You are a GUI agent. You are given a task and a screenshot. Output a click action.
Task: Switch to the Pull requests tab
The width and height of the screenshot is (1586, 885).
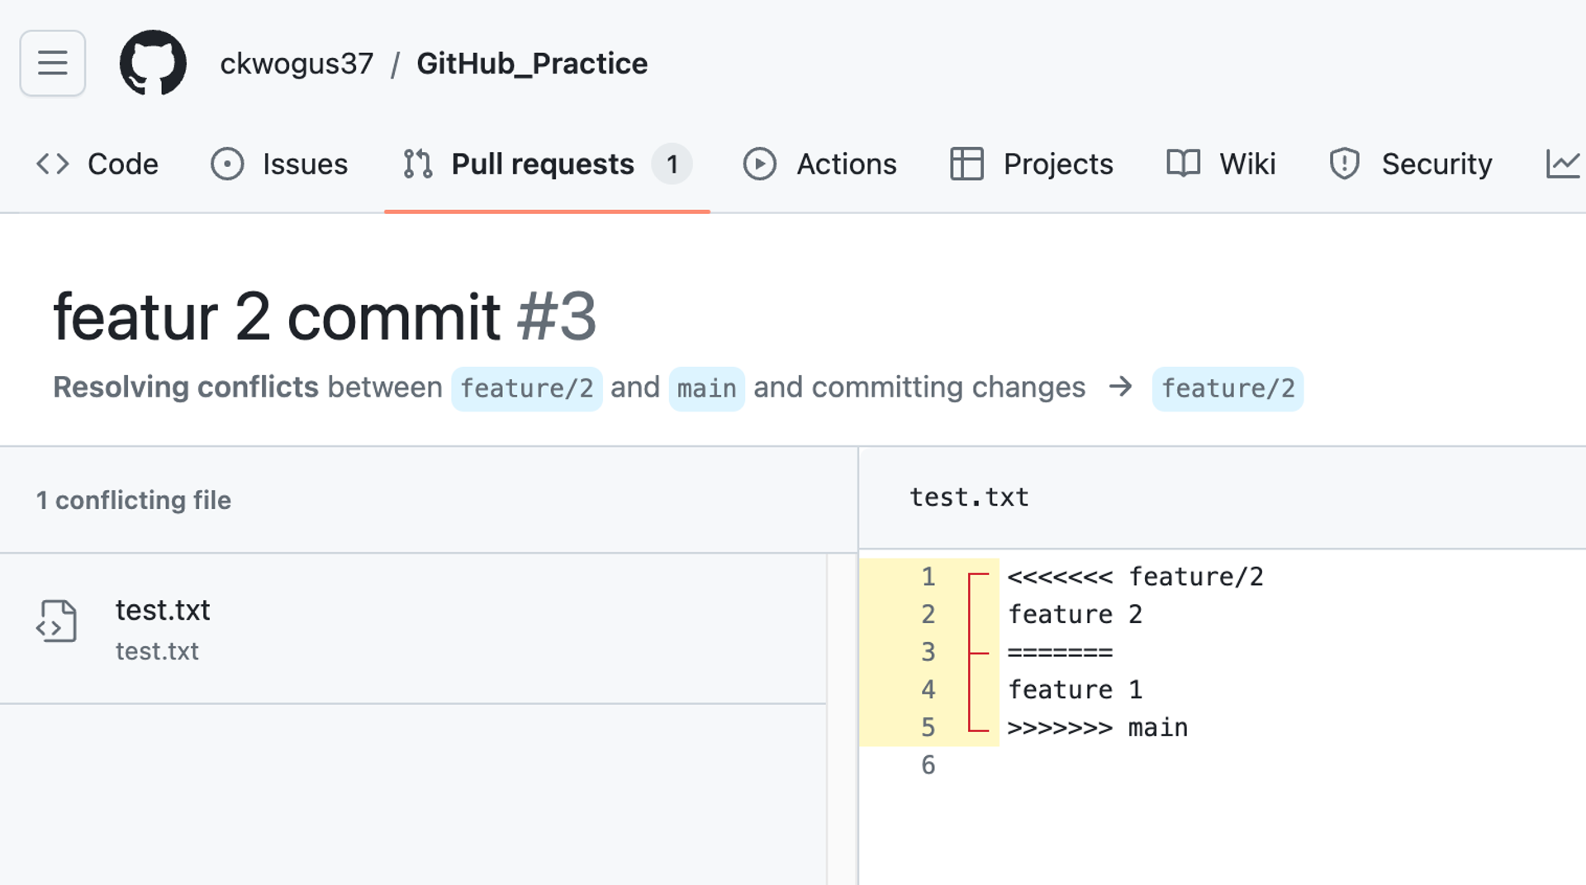pos(541,164)
